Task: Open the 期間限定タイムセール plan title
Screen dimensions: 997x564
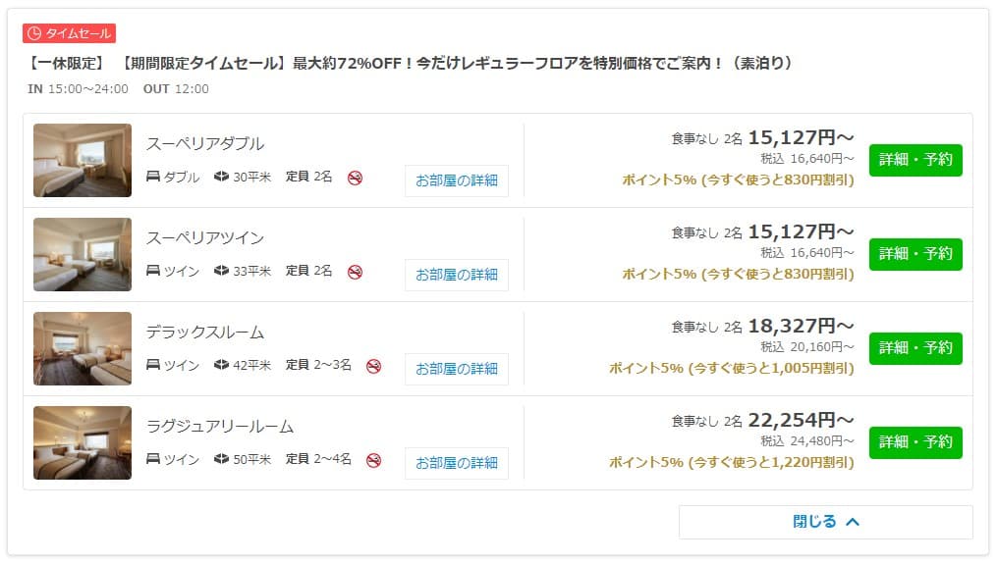Action: pyautogui.click(x=409, y=63)
